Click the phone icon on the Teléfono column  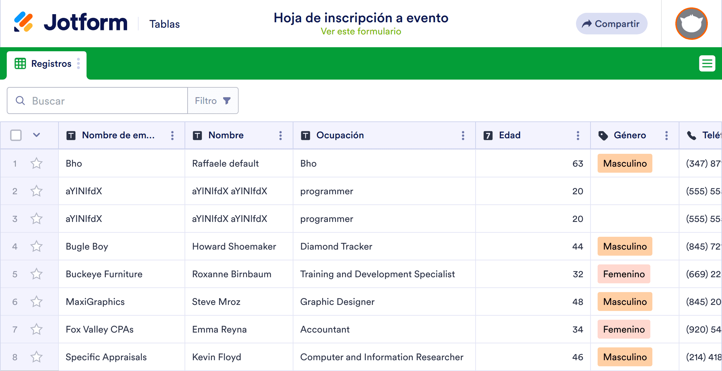692,135
